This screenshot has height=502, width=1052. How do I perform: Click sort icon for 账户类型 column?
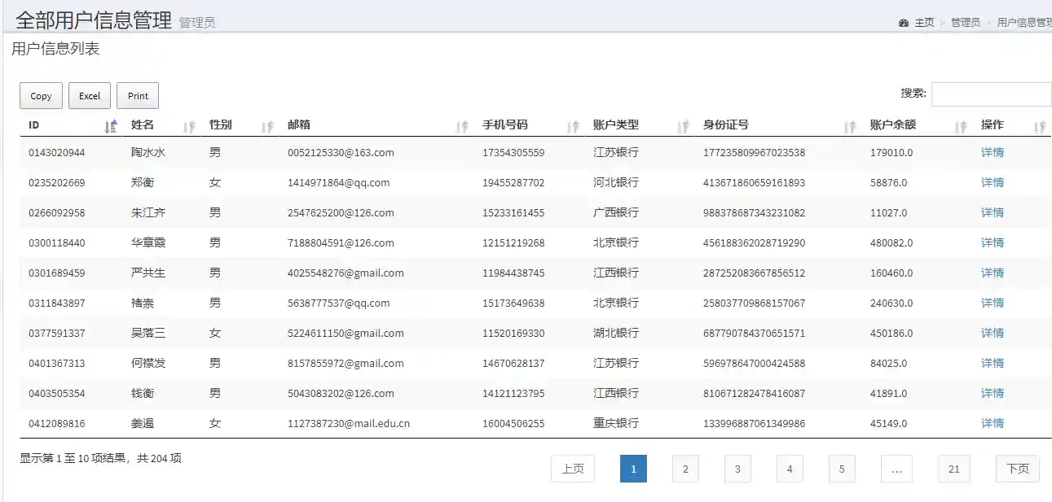point(683,126)
